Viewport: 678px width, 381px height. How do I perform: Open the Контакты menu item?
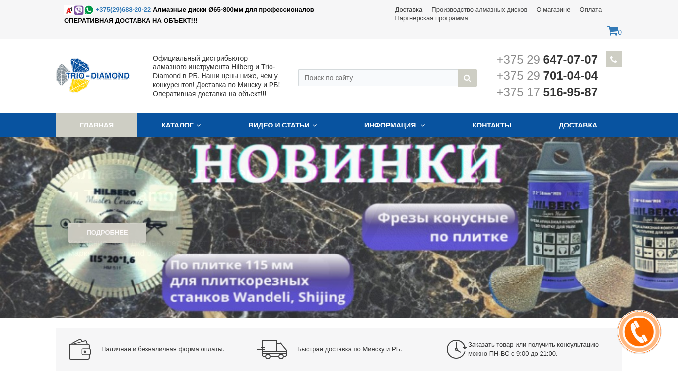click(x=492, y=125)
